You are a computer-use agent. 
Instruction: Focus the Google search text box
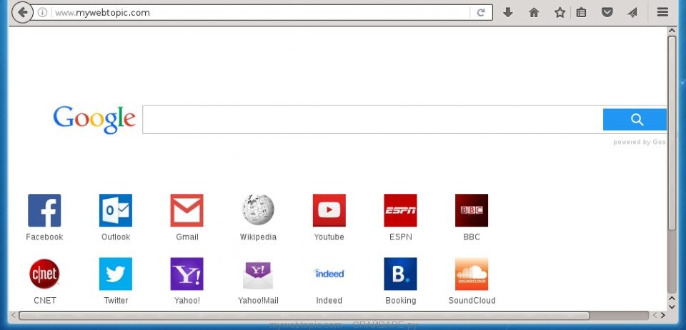(x=372, y=120)
